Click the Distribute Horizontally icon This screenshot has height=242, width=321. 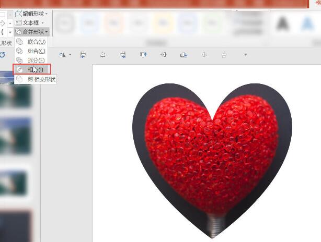tap(204, 55)
